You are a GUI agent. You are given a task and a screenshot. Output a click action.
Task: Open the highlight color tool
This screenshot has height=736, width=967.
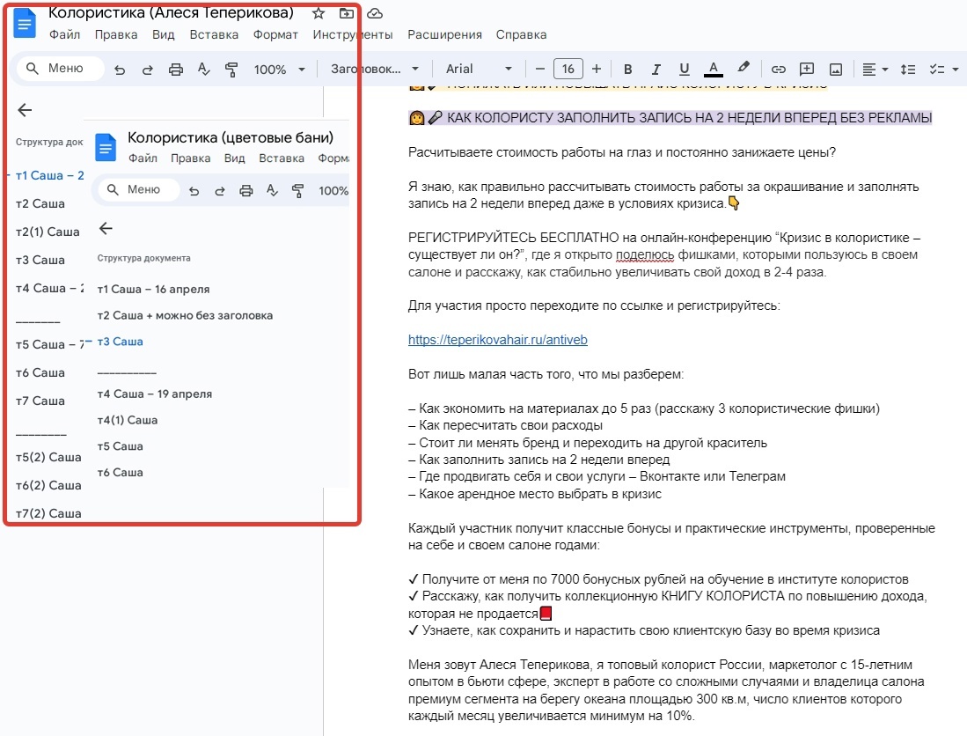pyautogui.click(x=744, y=68)
